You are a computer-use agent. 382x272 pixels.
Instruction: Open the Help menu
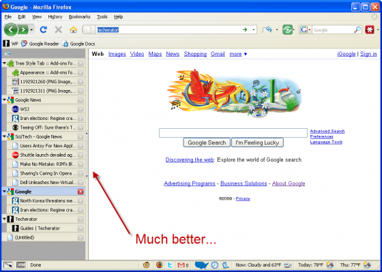[x=119, y=17]
